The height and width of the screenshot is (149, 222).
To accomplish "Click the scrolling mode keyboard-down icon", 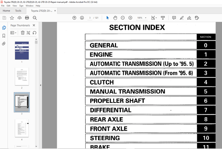I will point(163,18).
